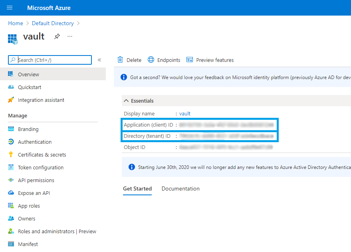Open Branding settings

point(28,129)
